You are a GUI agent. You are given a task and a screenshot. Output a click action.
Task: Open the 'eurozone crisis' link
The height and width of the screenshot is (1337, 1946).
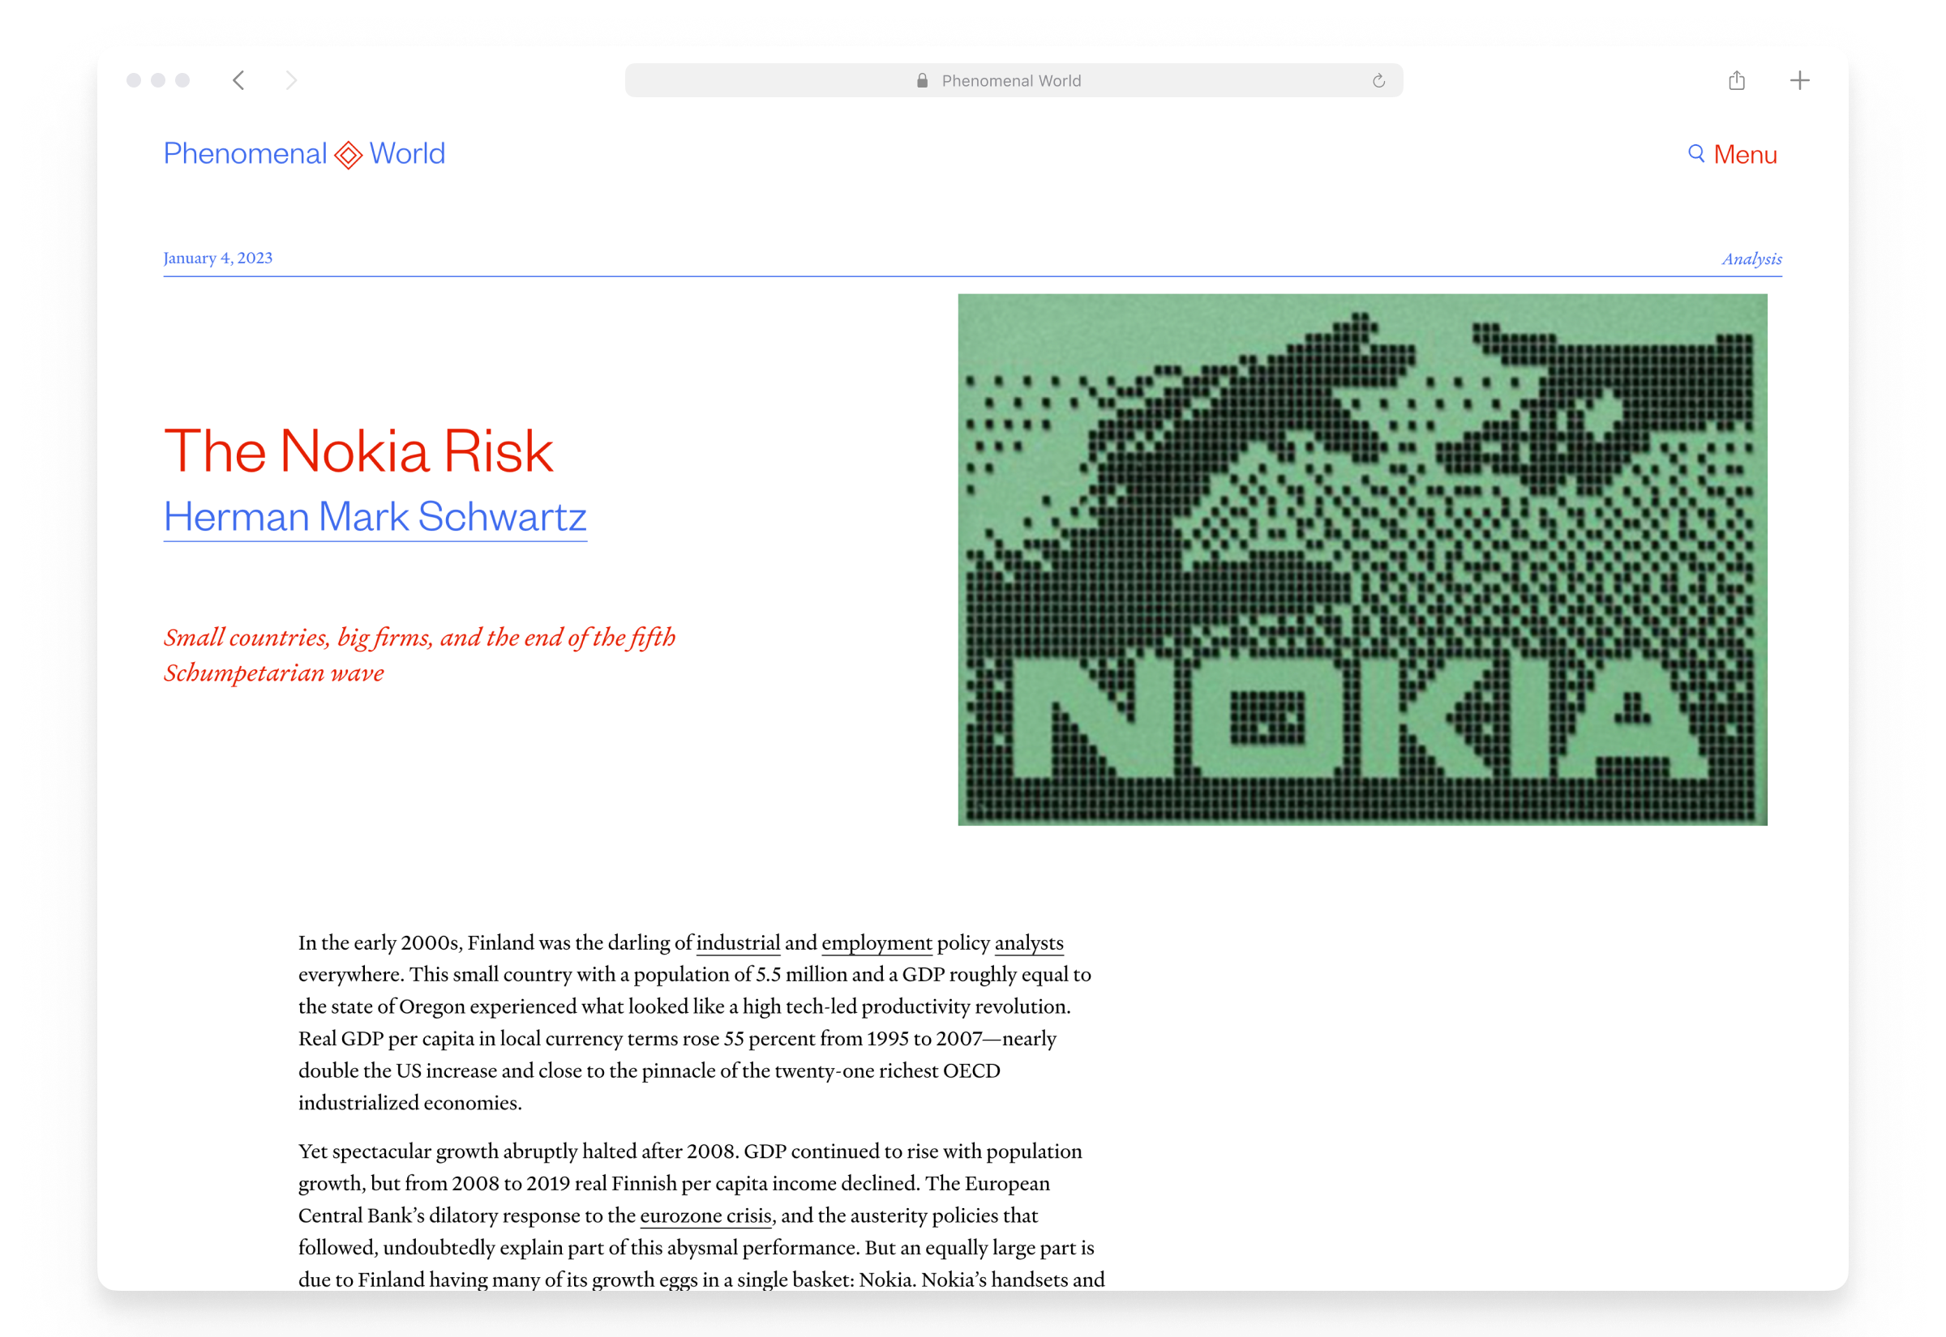point(705,1215)
